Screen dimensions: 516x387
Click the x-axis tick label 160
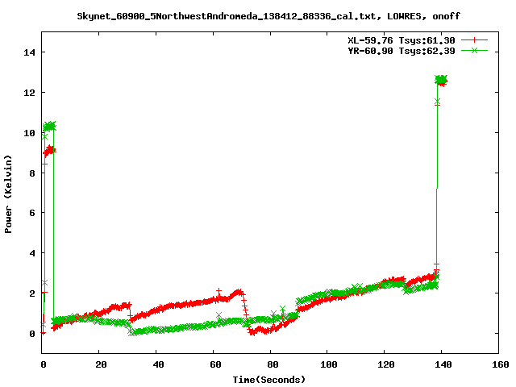click(x=501, y=364)
